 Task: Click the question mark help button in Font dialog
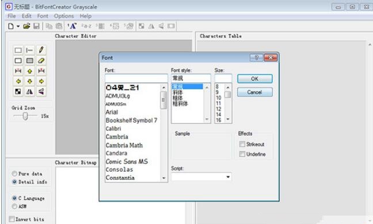pos(257,58)
